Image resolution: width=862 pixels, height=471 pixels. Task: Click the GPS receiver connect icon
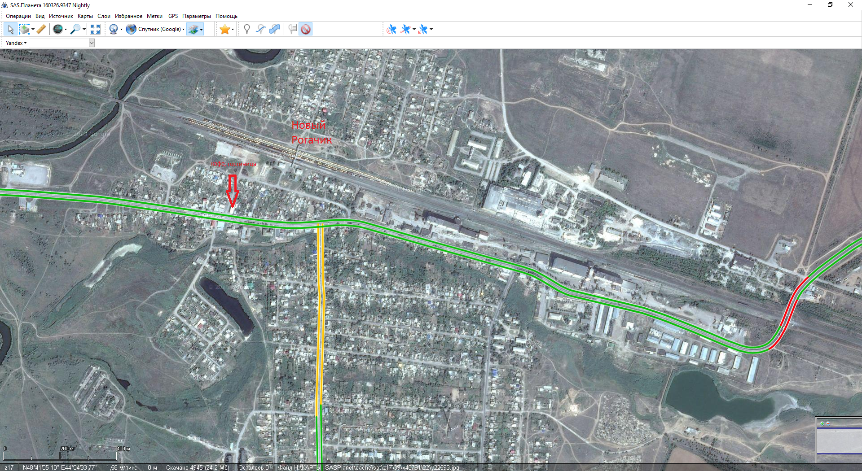click(x=391, y=29)
